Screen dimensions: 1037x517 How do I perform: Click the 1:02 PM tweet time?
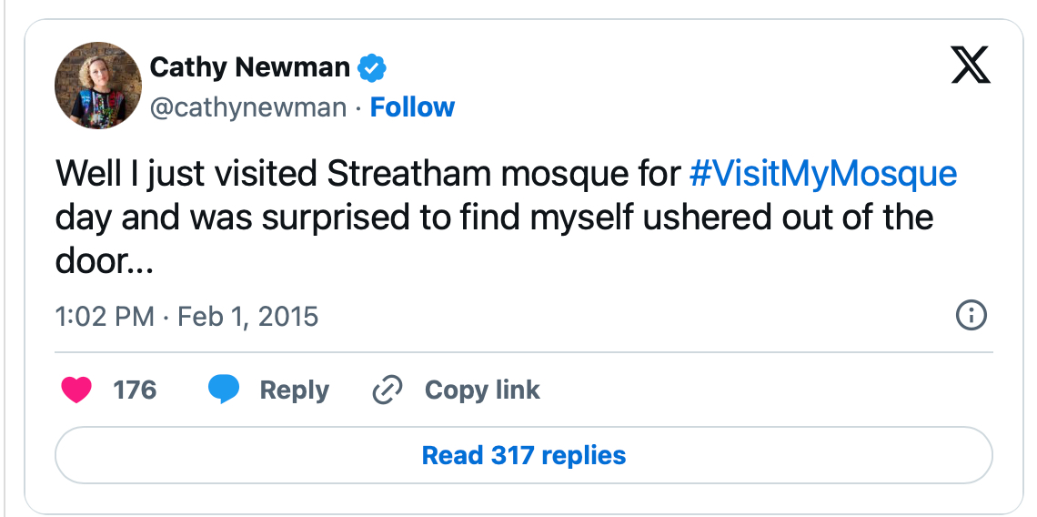coord(104,317)
